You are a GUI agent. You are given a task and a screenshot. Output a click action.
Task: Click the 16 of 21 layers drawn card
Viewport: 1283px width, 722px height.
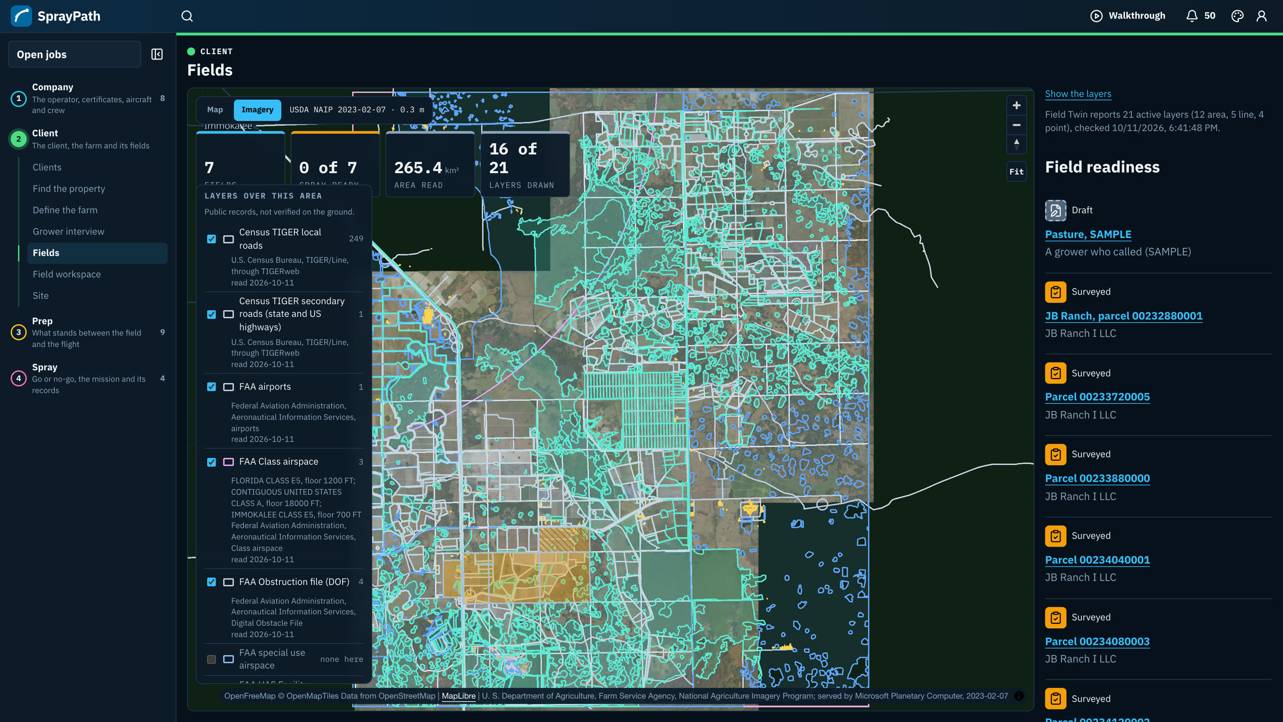tap(525, 164)
